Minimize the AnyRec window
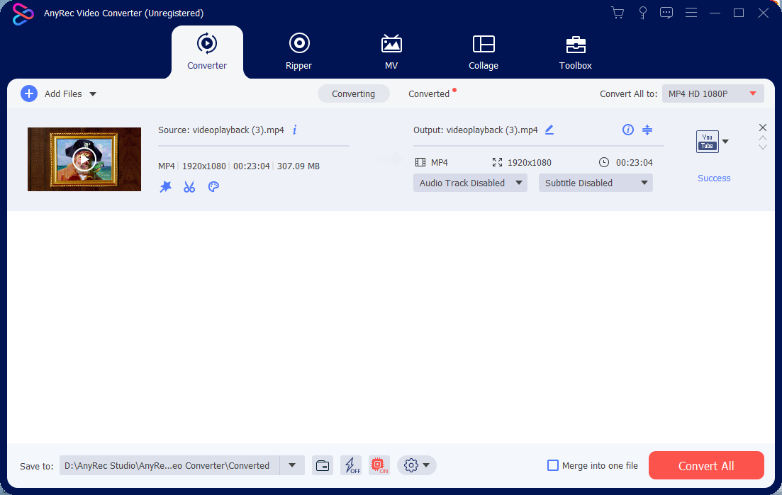Viewport: 782px width, 495px height. [x=715, y=13]
